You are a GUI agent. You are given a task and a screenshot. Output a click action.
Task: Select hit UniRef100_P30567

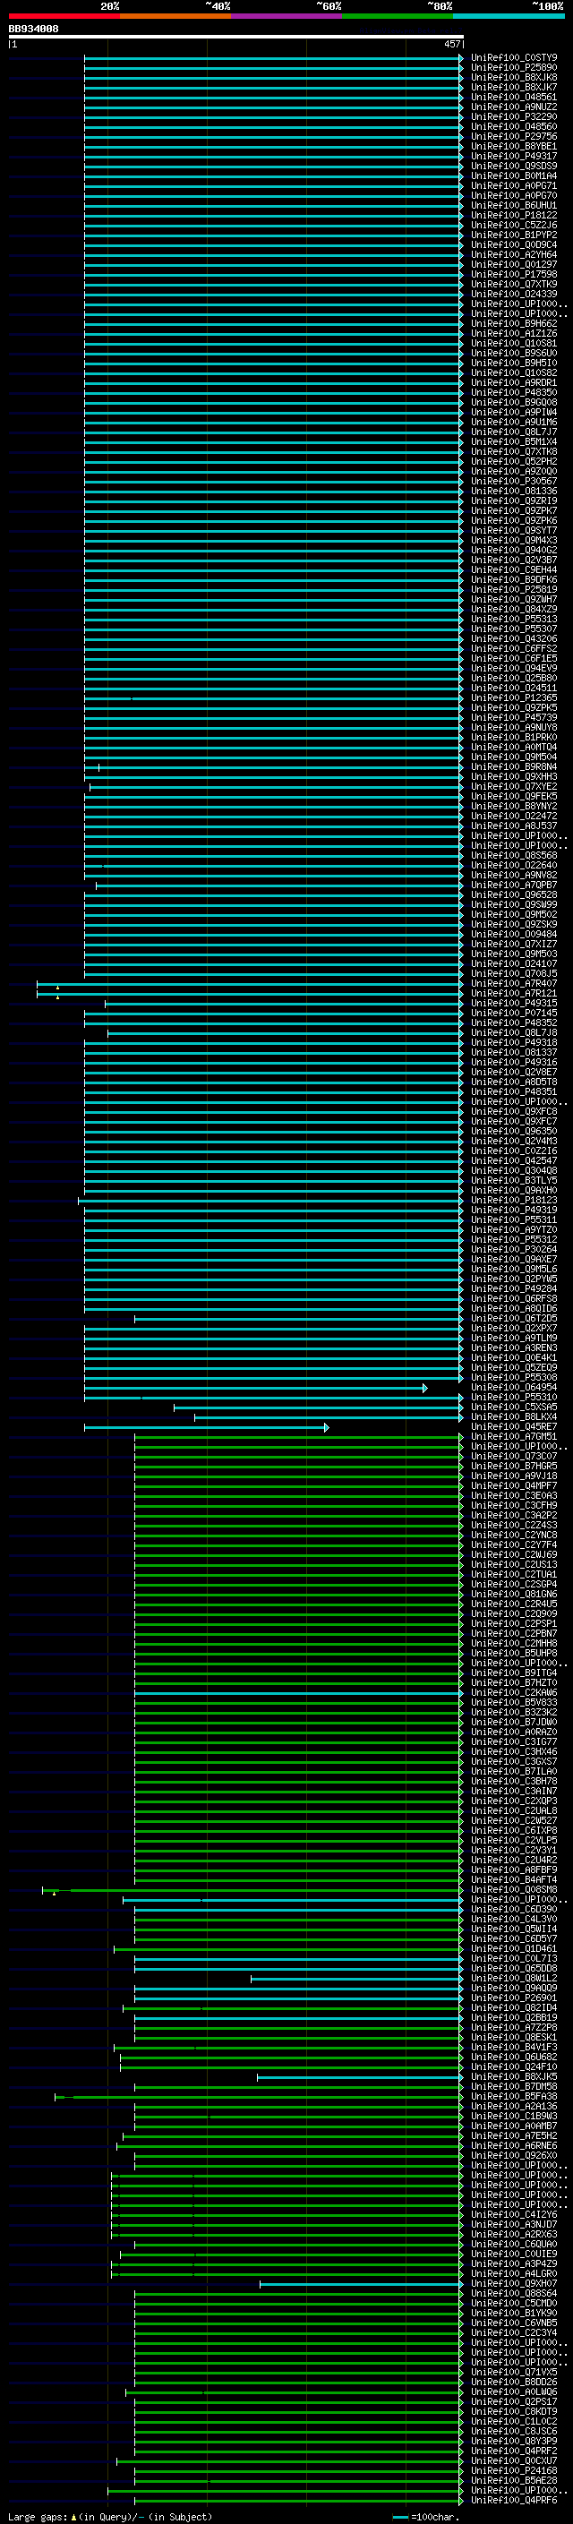pyautogui.click(x=514, y=481)
